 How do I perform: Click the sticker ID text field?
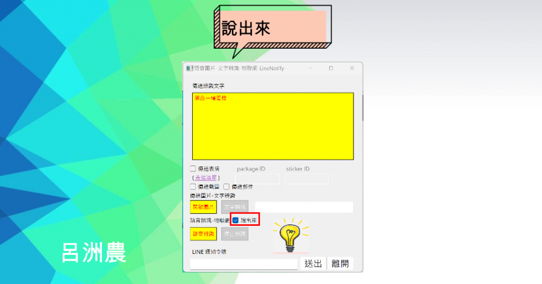click(x=306, y=179)
